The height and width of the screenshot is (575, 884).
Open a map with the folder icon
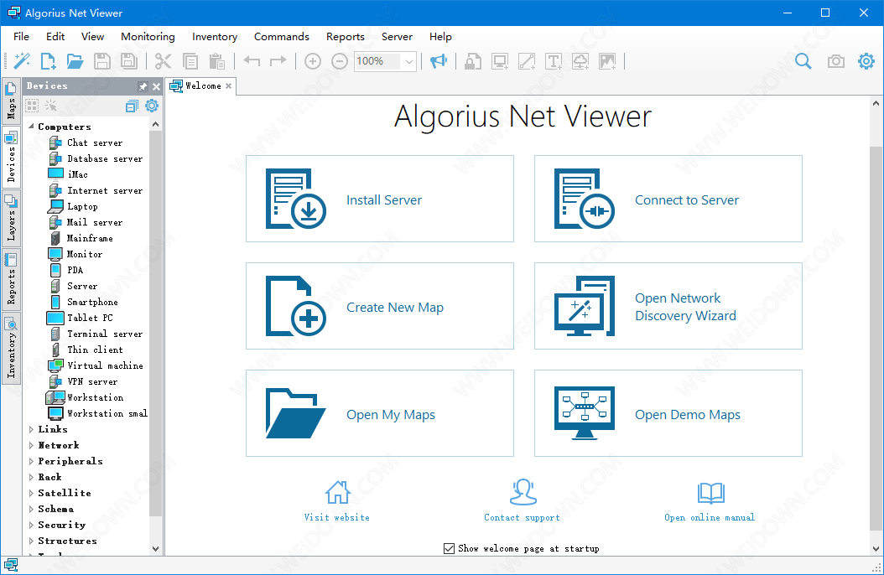pyautogui.click(x=75, y=61)
